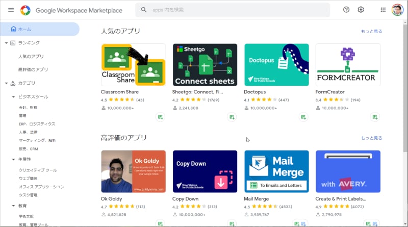Click the Classroom Share star rating
Screen dimensions: 408x227
(121, 99)
